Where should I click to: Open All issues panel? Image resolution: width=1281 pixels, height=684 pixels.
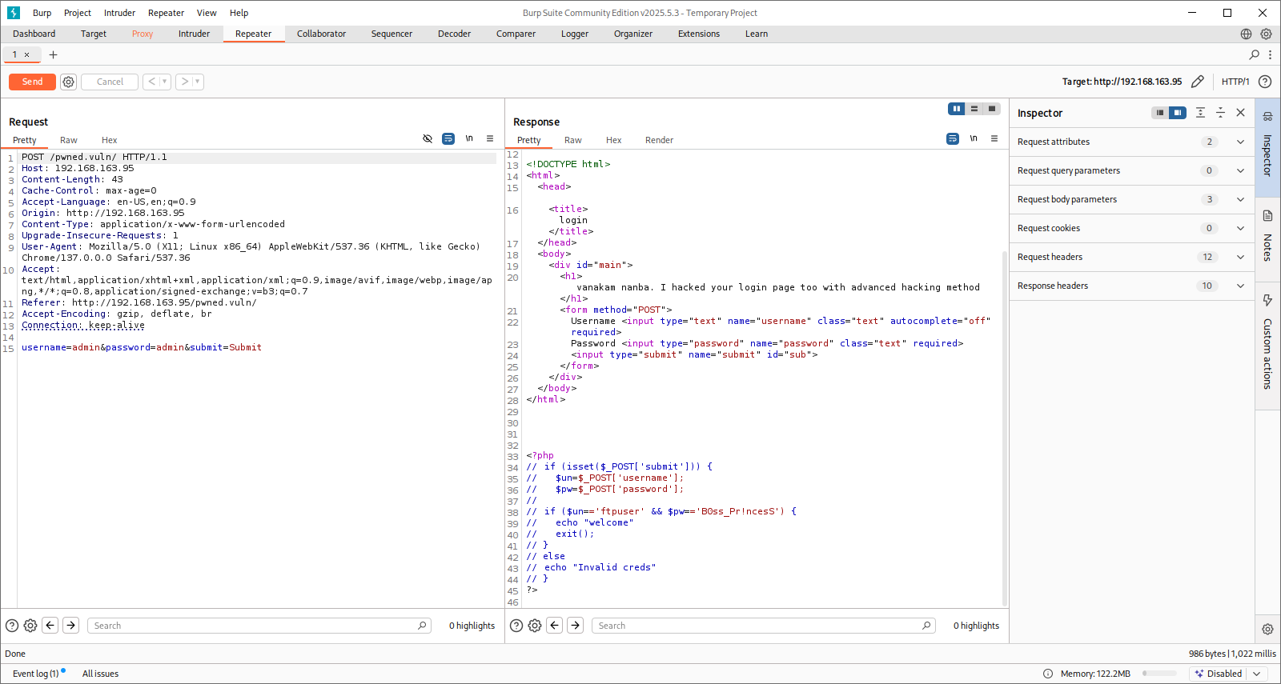(x=100, y=674)
